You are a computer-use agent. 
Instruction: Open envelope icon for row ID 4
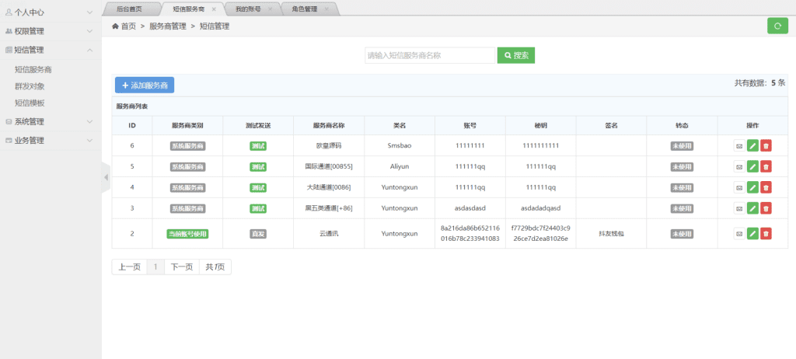739,187
